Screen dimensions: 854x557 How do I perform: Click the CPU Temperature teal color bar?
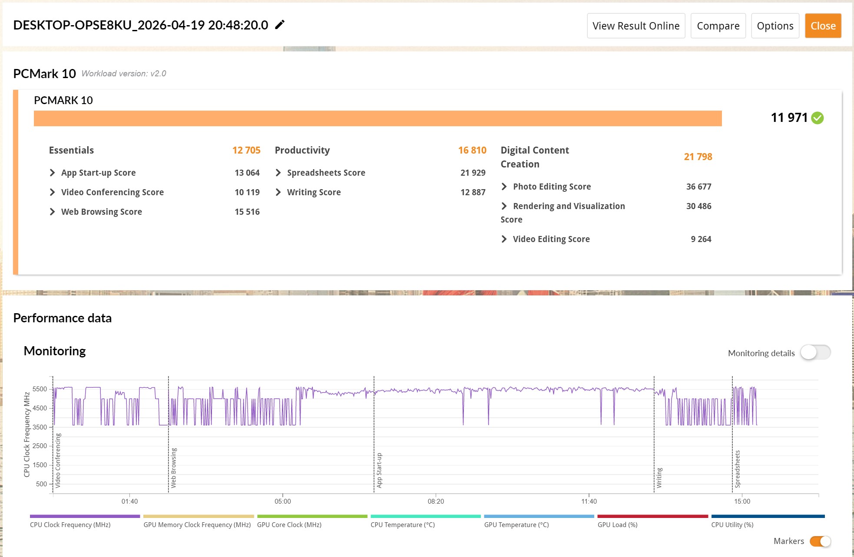(x=425, y=516)
